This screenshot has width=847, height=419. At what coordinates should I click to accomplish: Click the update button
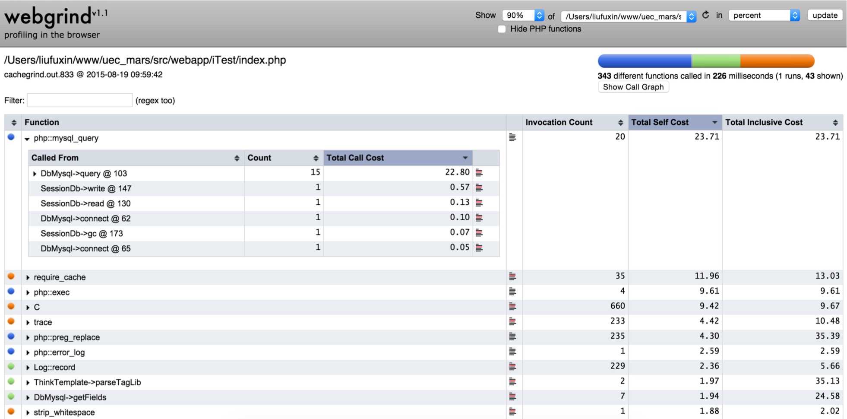point(825,15)
